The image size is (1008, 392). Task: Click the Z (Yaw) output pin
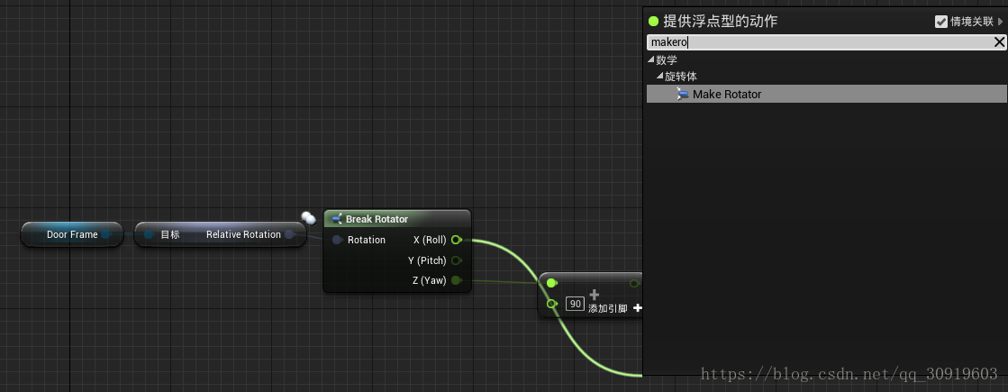point(457,280)
